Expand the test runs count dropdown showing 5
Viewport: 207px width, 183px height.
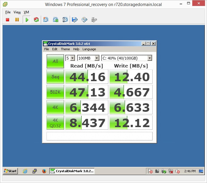(73, 58)
